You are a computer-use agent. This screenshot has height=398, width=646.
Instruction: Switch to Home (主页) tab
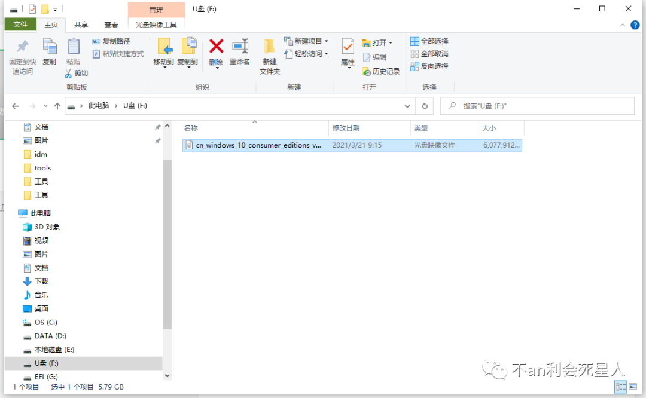[51, 25]
